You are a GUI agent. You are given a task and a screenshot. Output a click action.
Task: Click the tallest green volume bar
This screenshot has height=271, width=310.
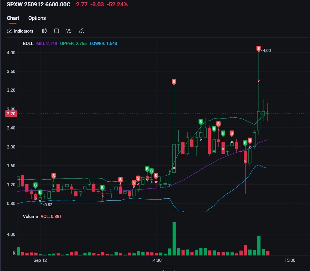click(174, 239)
